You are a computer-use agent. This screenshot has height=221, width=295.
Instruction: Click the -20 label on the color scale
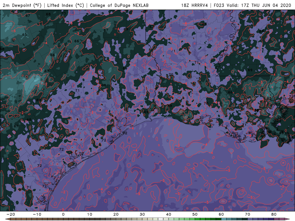point(11,214)
